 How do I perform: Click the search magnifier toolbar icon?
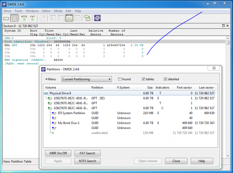(77, 18)
